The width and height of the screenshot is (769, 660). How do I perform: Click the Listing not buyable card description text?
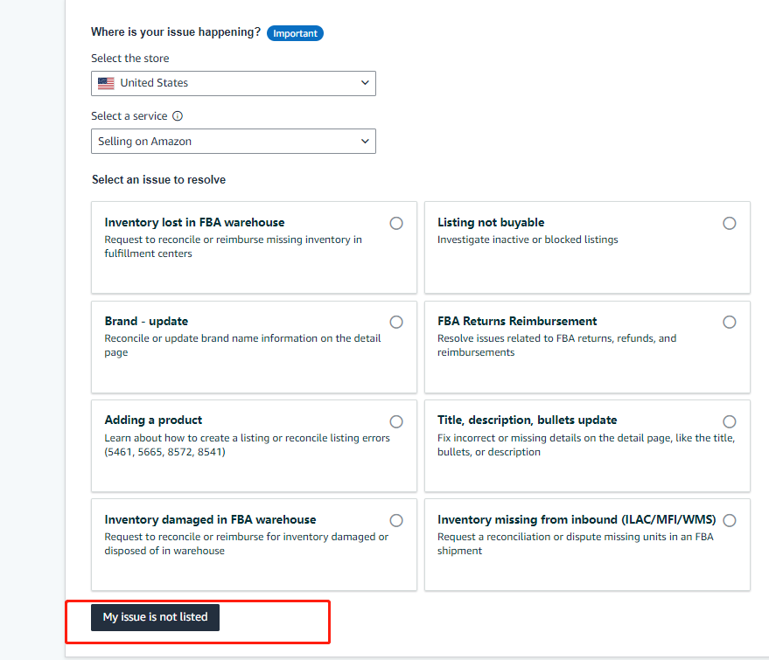(x=528, y=240)
